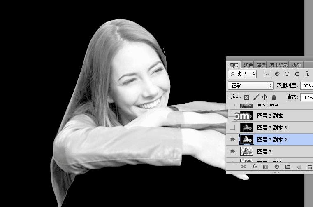Viewport: 313px width, 207px height.
Task: Lock transparent pixels checkerboard icon
Action: point(247,97)
